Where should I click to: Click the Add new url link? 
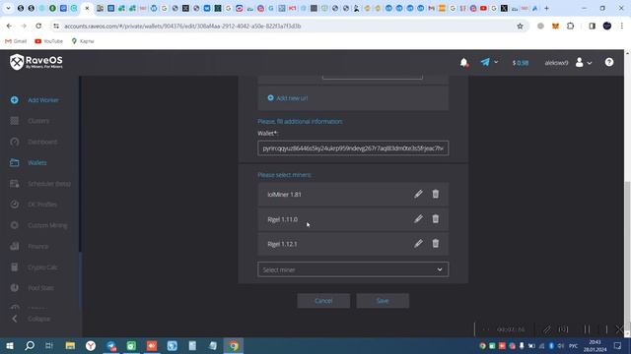(x=287, y=98)
